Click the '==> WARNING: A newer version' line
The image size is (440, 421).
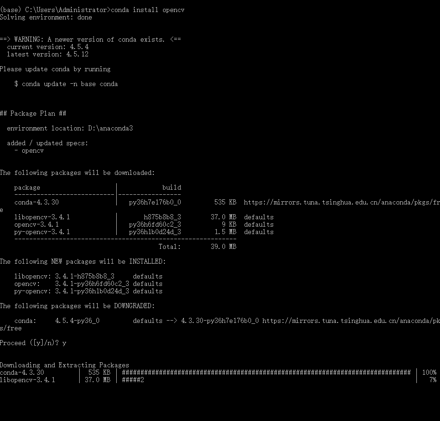[90, 39]
